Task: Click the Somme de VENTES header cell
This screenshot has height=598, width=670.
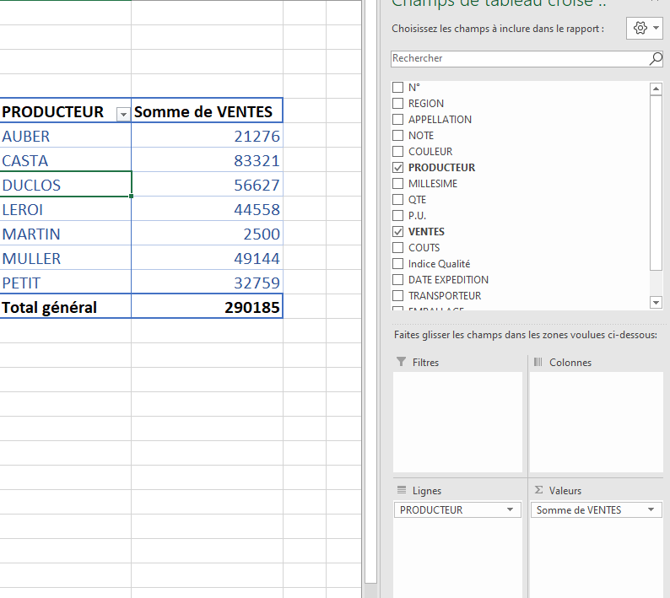Action: click(x=208, y=112)
